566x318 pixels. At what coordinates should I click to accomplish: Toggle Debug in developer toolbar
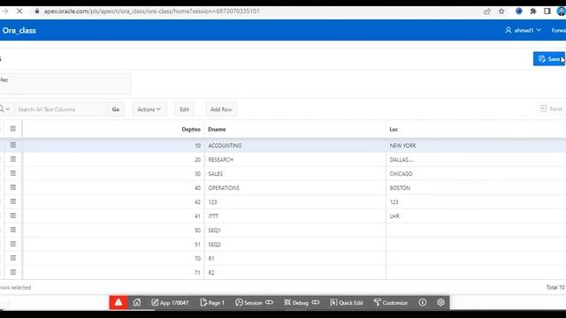302,302
